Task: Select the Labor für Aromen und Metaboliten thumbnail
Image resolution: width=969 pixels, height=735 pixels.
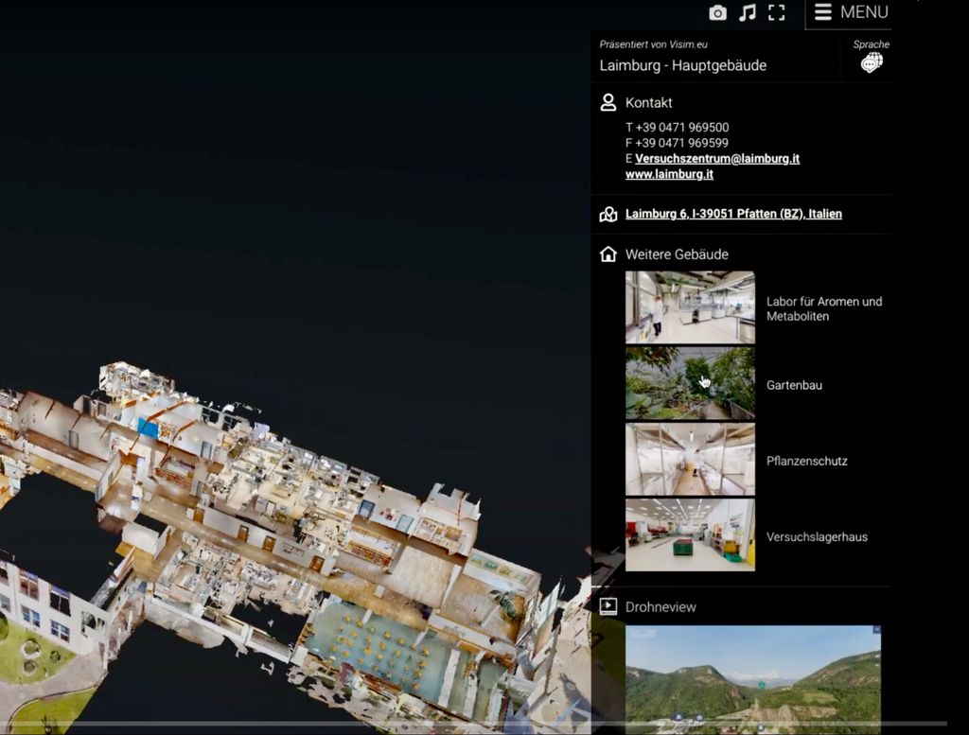Action: click(x=690, y=307)
